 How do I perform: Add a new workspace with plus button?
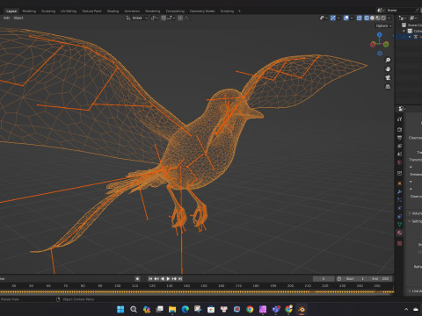click(239, 11)
